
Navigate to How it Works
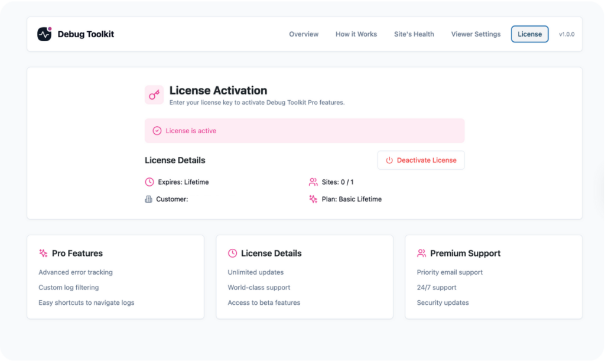click(356, 34)
